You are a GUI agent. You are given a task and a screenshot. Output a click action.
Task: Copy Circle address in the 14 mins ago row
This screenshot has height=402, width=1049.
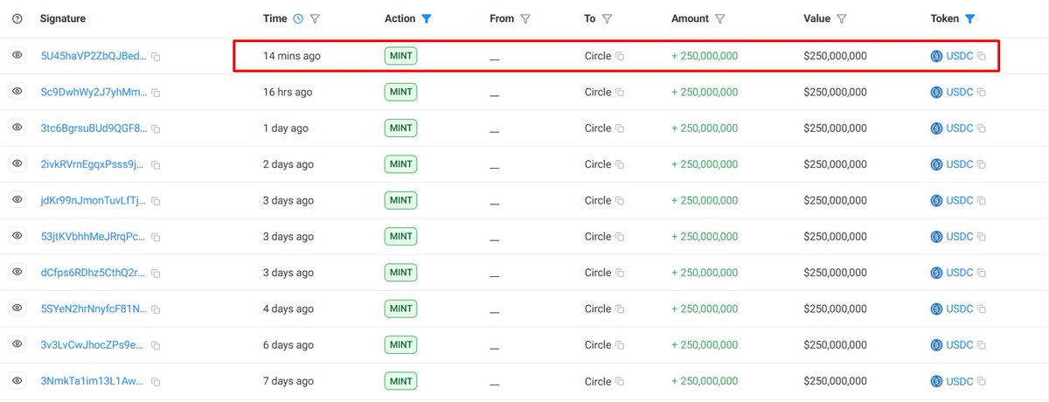coord(620,57)
